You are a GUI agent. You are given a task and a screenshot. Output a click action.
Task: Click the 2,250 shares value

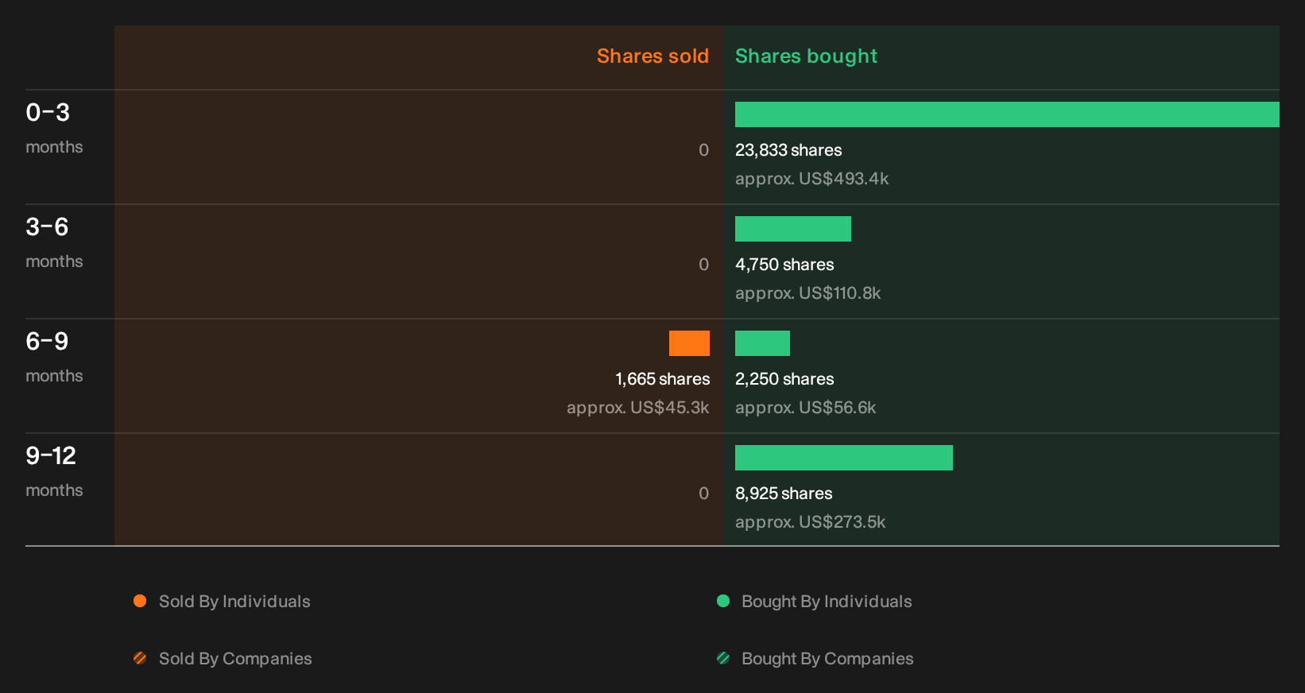pyautogui.click(x=784, y=379)
